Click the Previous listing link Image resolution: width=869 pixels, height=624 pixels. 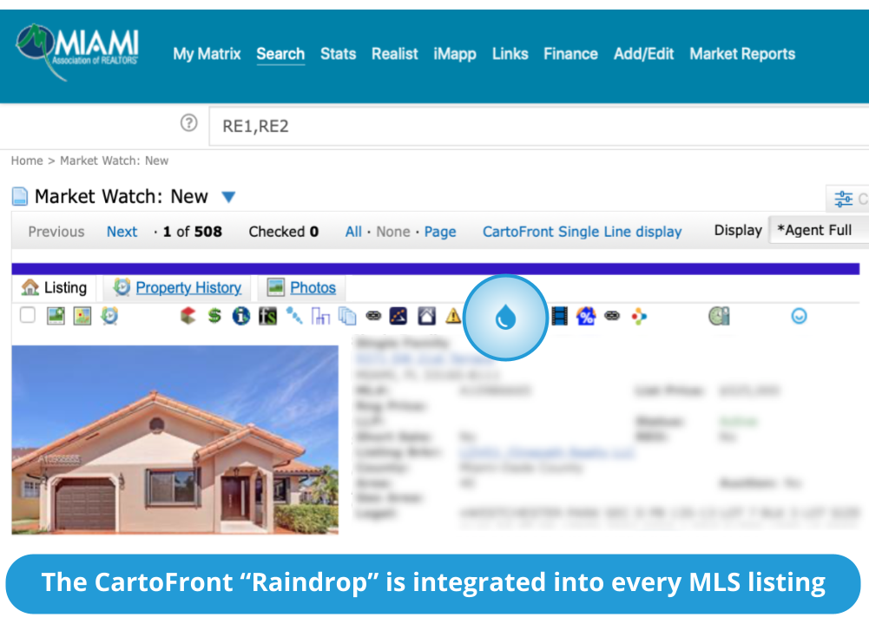coord(56,232)
